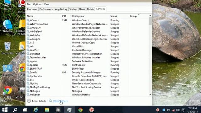Screen dimensions: 201x113
Task: Click the Credential Manager description
Action: [x=82, y=50]
